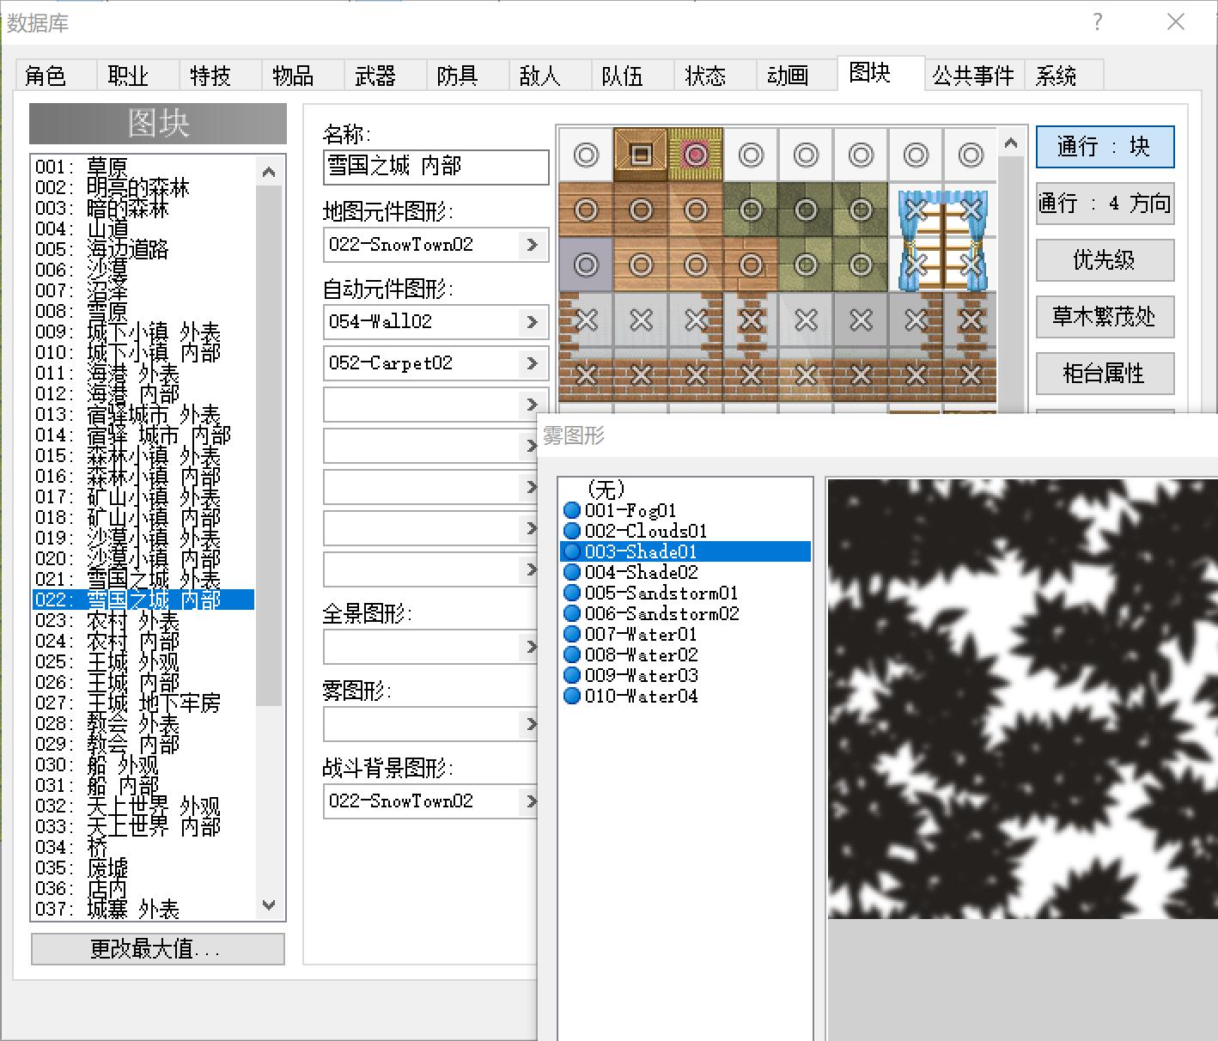Click the tile palette scrollbar up arrow
This screenshot has width=1218, height=1041.
point(1011,143)
